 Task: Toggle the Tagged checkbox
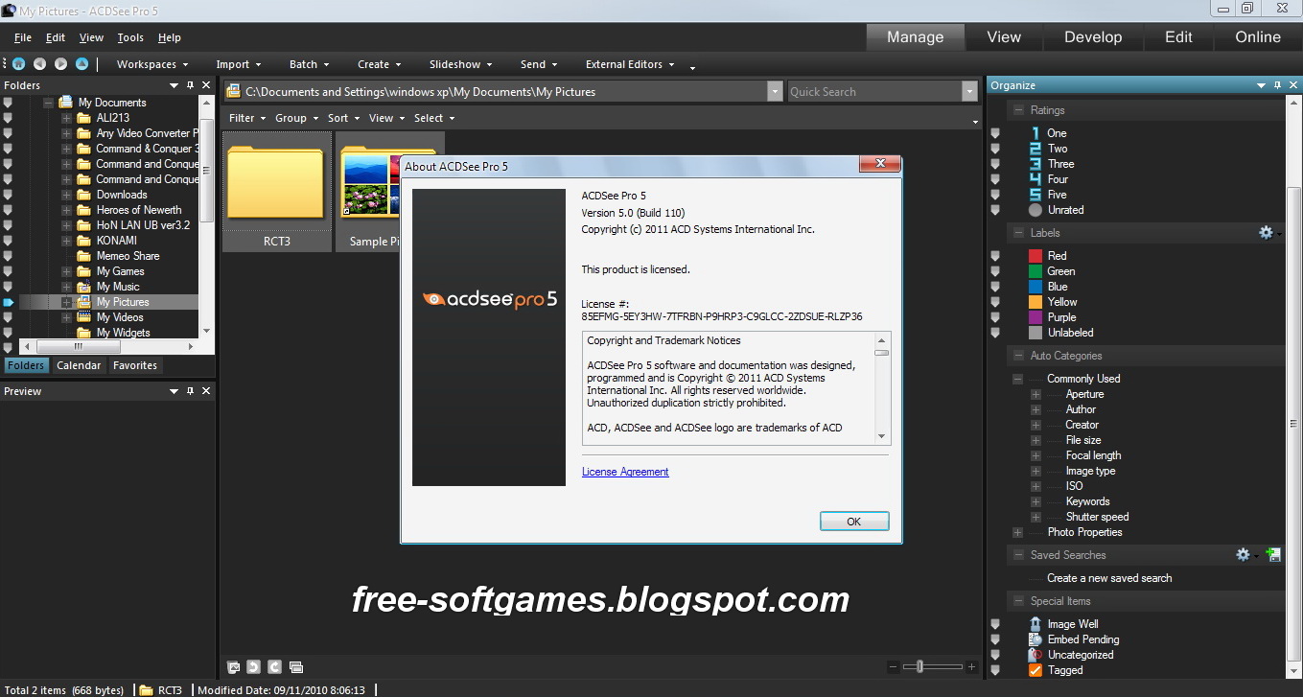[x=1035, y=670]
